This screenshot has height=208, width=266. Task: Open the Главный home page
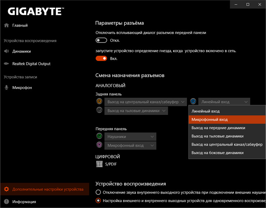click(x=20, y=25)
